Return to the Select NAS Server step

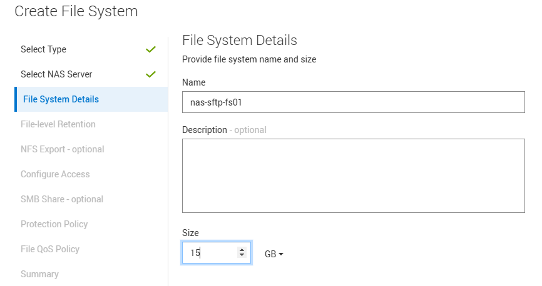coord(56,74)
